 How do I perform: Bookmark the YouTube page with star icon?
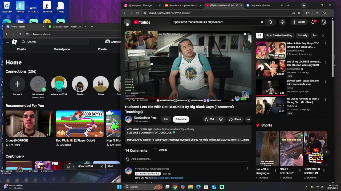(299, 13)
